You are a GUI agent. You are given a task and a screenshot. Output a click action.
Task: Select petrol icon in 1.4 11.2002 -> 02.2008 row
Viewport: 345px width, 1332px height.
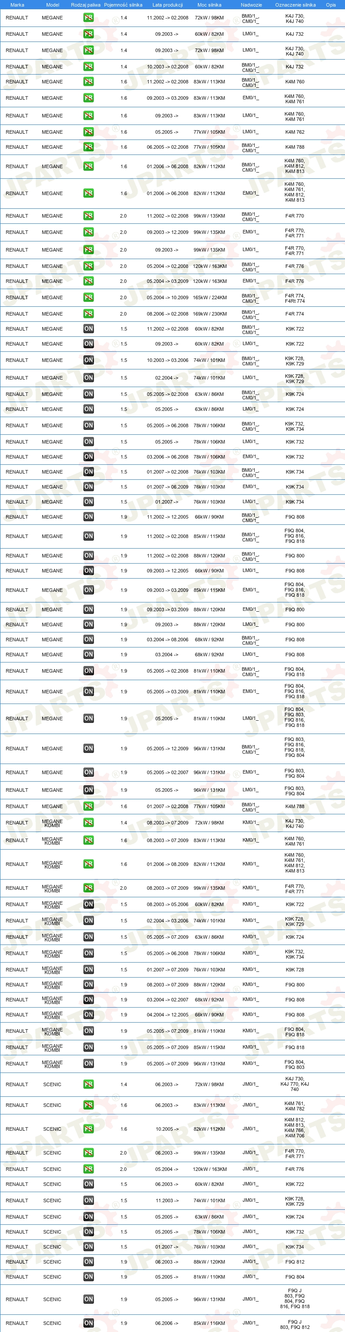88,18
